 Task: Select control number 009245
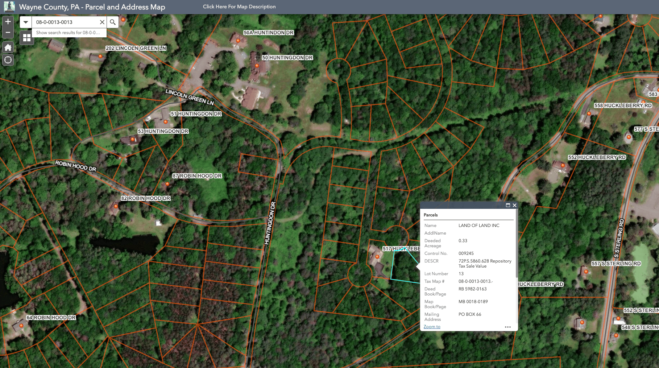466,253
